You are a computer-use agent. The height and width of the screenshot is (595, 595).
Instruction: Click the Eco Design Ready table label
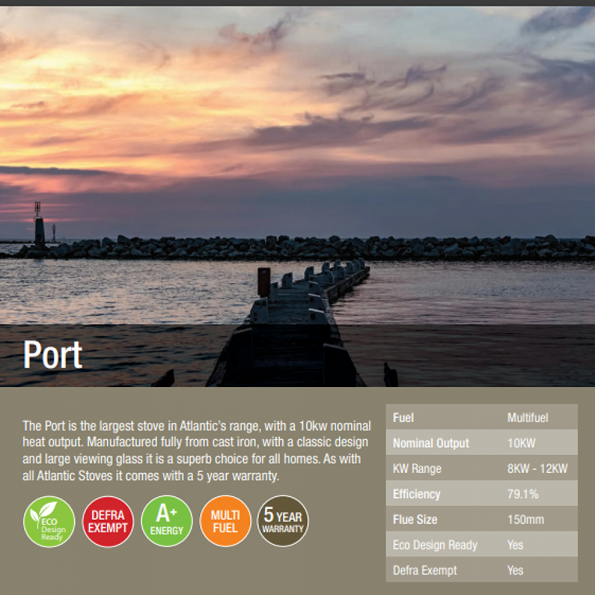435,545
